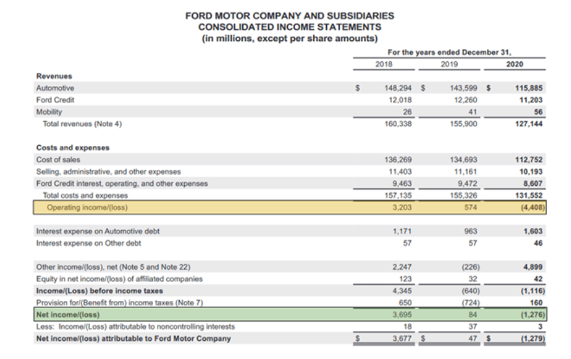This screenshot has width=571, height=359.
Task: Select the value 9,472
Action: pyautogui.click(x=467, y=184)
